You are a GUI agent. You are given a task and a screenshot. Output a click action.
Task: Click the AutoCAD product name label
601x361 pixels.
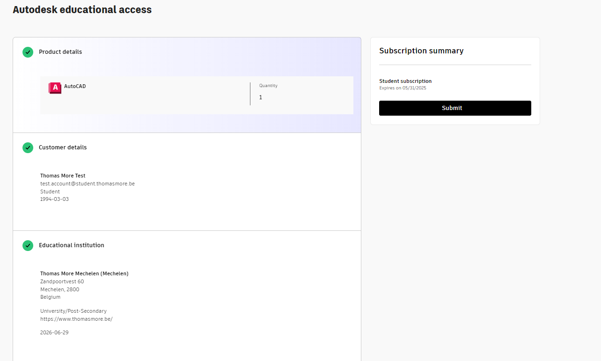coord(75,86)
